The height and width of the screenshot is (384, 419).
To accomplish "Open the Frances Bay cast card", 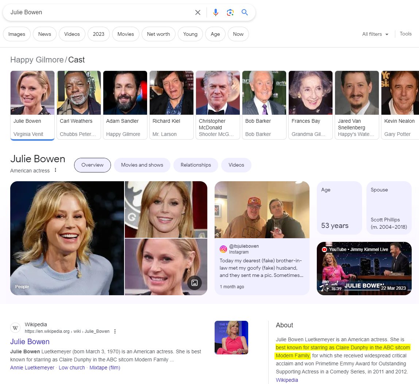I will [311, 105].
